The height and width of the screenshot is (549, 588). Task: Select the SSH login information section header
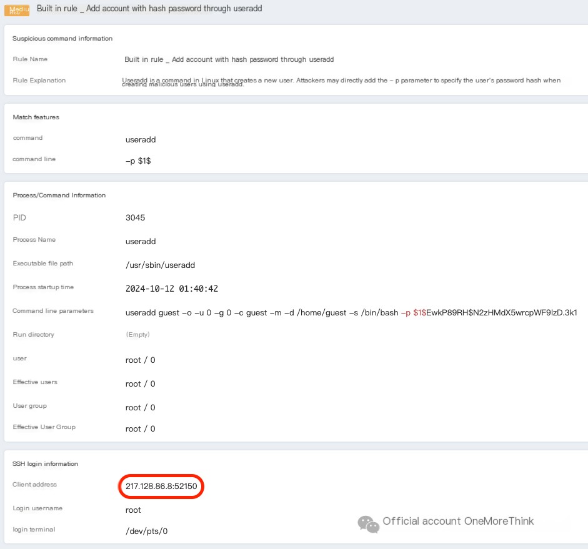pyautogui.click(x=46, y=464)
